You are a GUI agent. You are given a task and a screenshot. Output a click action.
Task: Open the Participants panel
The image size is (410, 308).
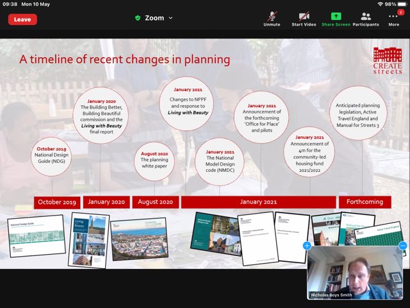[x=366, y=19]
